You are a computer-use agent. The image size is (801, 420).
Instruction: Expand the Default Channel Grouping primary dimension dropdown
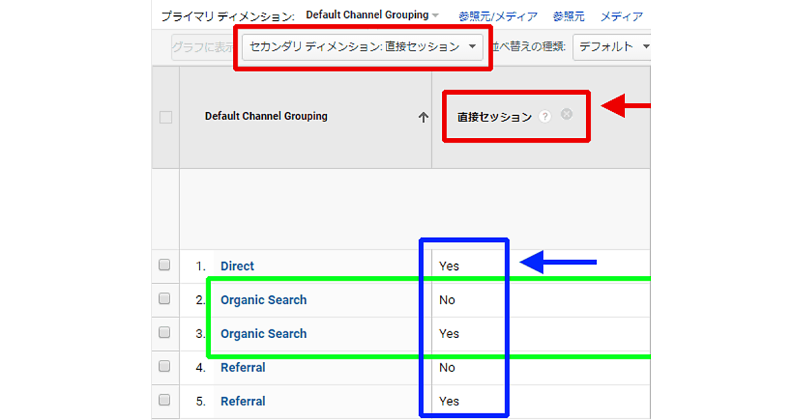click(372, 15)
